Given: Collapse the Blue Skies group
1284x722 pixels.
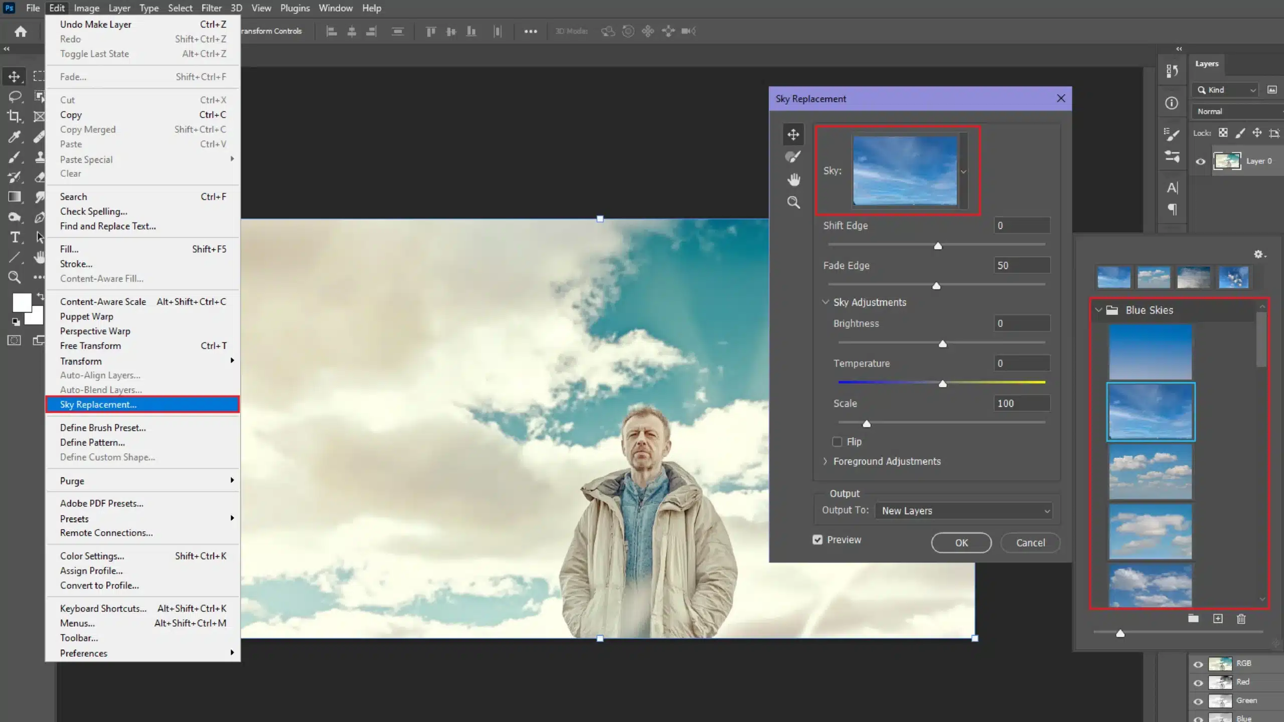Looking at the screenshot, I should [1098, 310].
